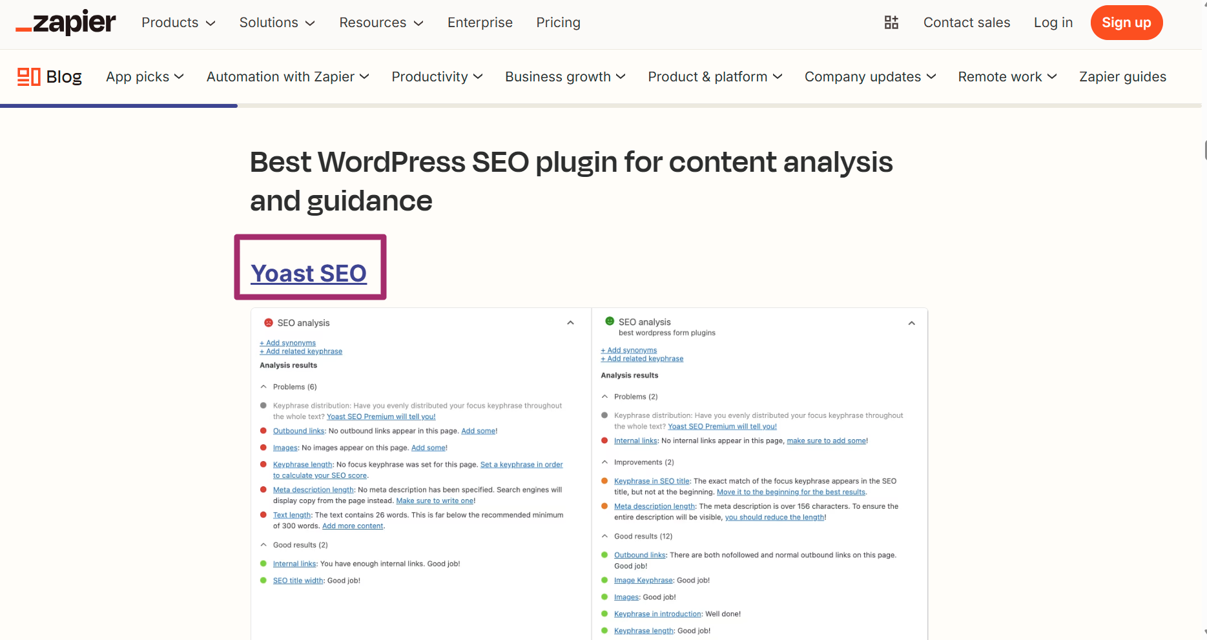Open Zapier guides in blog navigation
This screenshot has height=640, width=1207.
(x=1122, y=77)
